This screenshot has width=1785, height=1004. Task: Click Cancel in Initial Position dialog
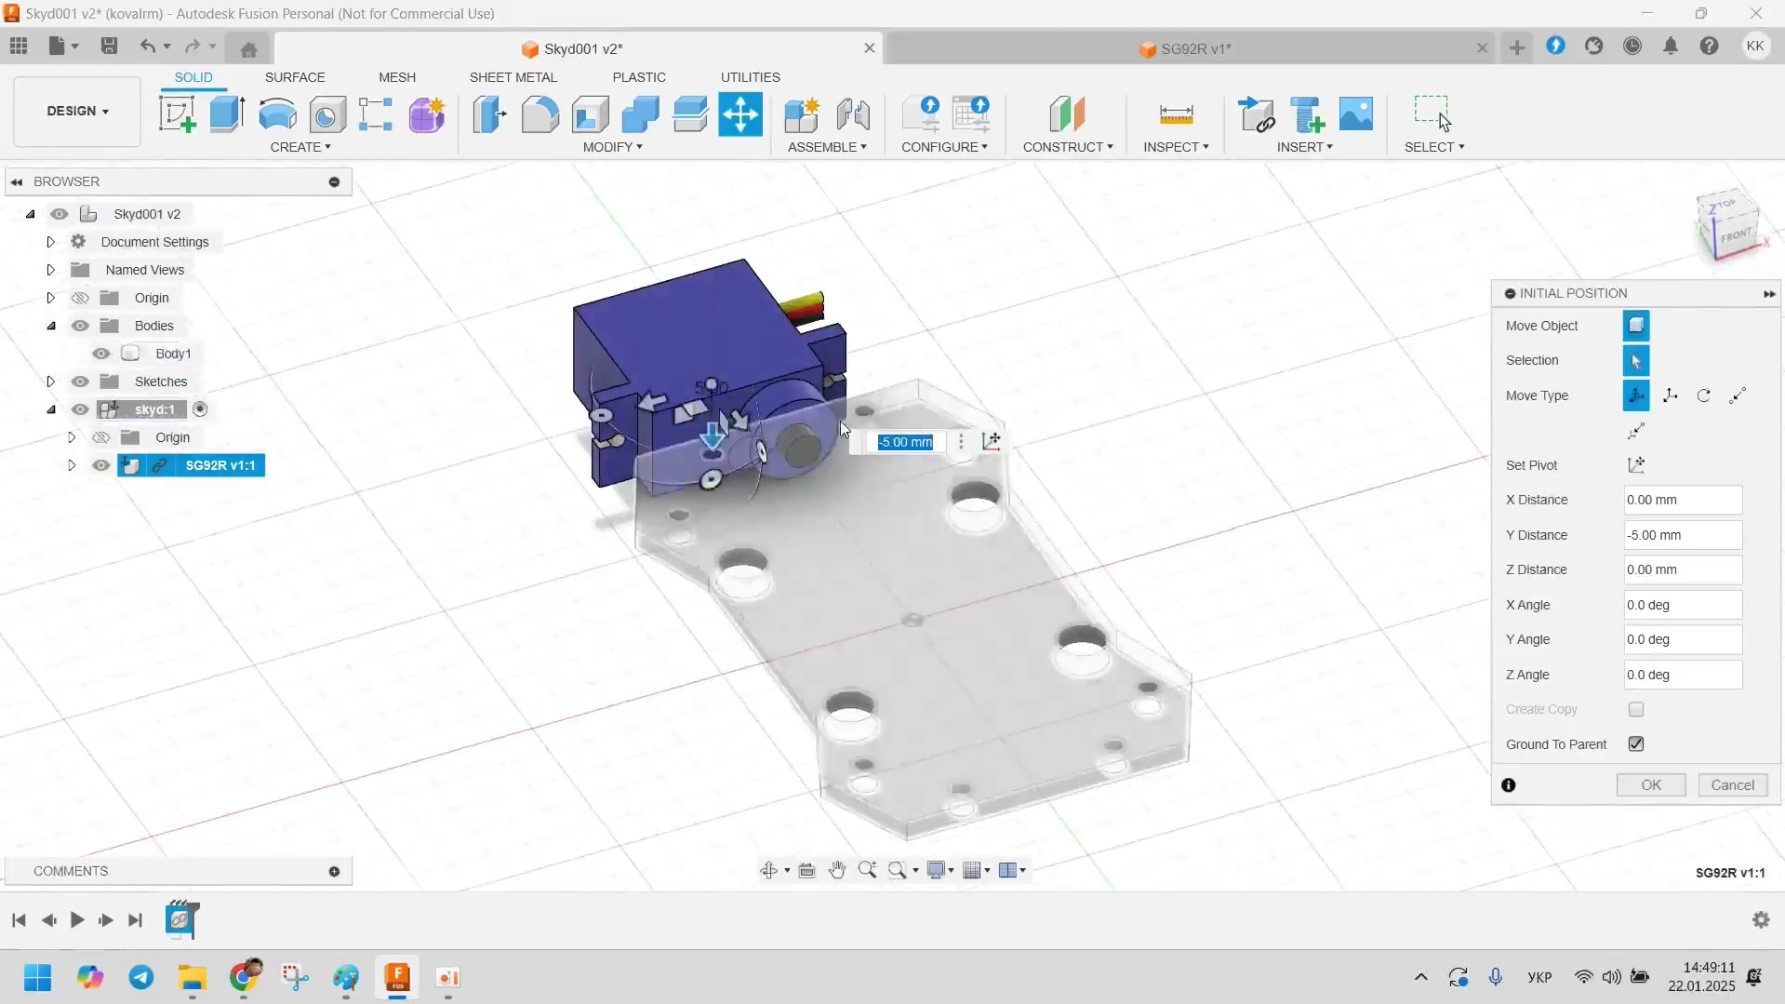tap(1733, 785)
